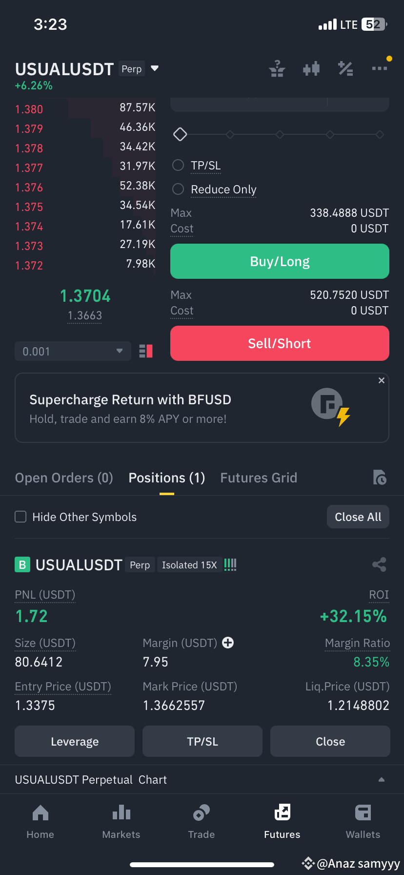Tap the Buy/Long button

pos(280,262)
